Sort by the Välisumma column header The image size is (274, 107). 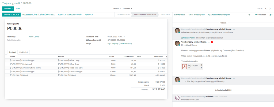coord(158,56)
